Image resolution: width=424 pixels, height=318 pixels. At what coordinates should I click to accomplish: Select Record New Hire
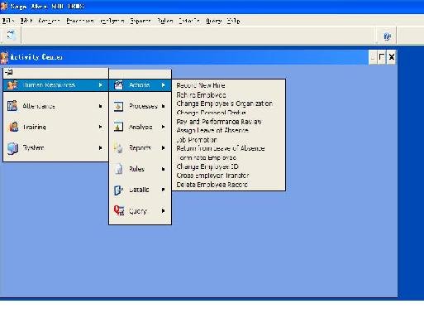click(x=201, y=85)
